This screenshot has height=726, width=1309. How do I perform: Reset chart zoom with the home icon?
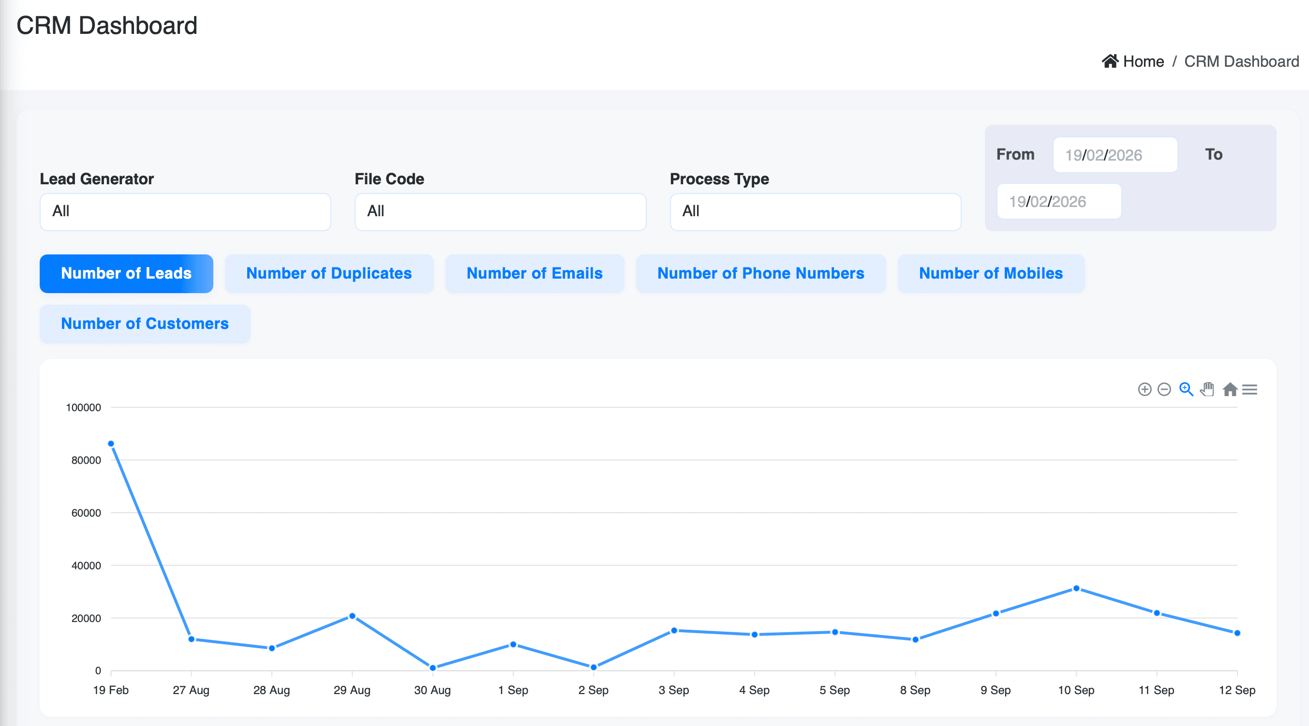1230,390
